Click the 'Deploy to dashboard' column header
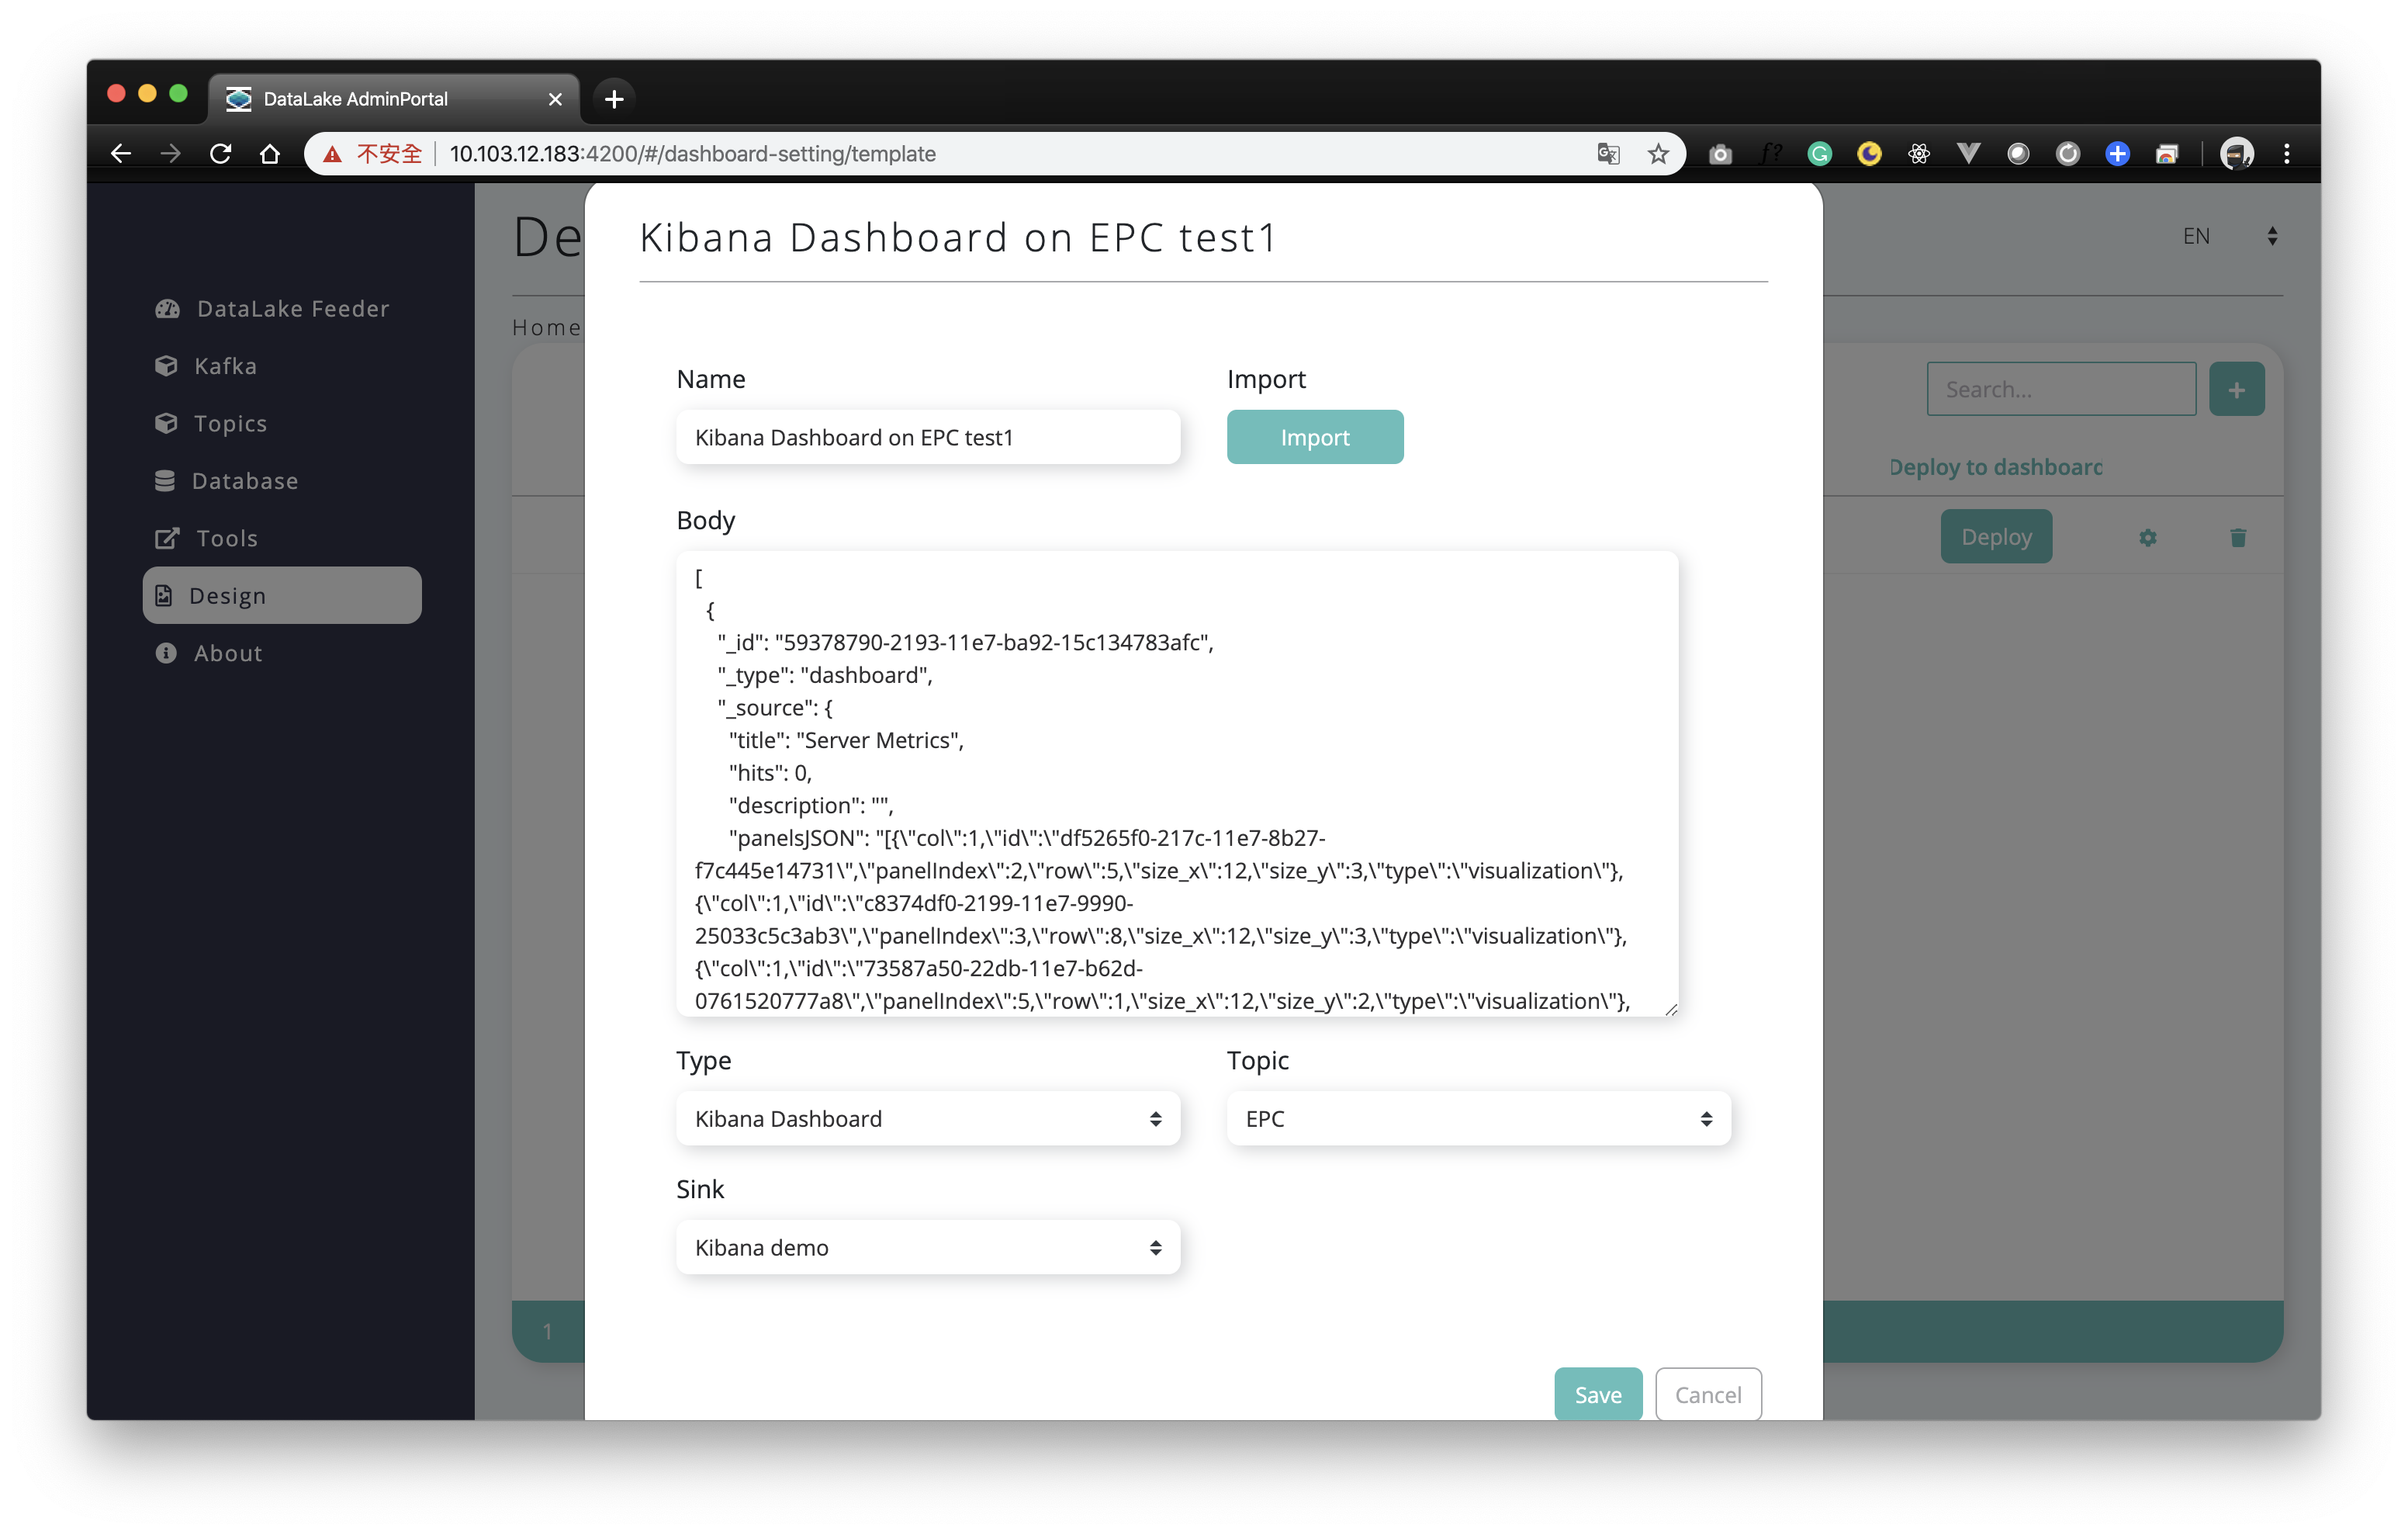 coord(1996,467)
